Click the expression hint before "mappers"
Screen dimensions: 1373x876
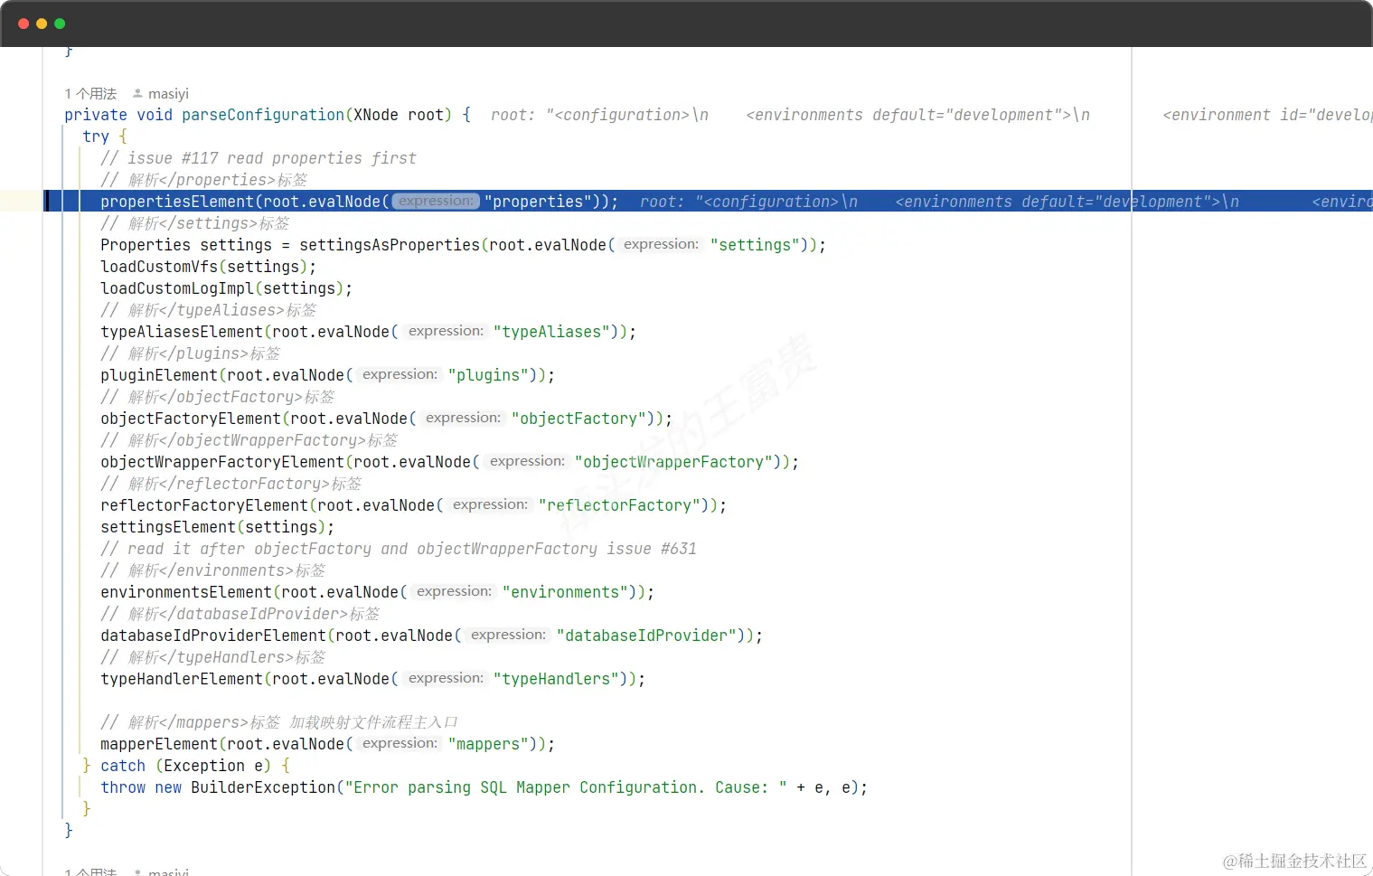click(400, 743)
